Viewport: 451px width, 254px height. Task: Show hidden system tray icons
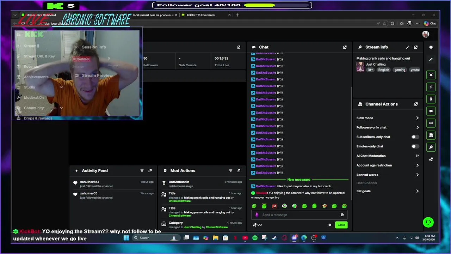point(397,238)
